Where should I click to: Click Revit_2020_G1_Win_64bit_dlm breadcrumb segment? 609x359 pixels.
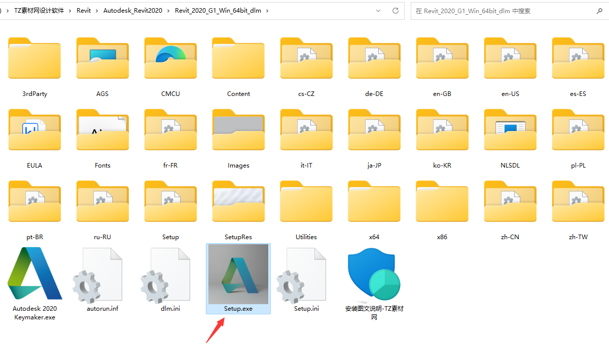pos(218,11)
